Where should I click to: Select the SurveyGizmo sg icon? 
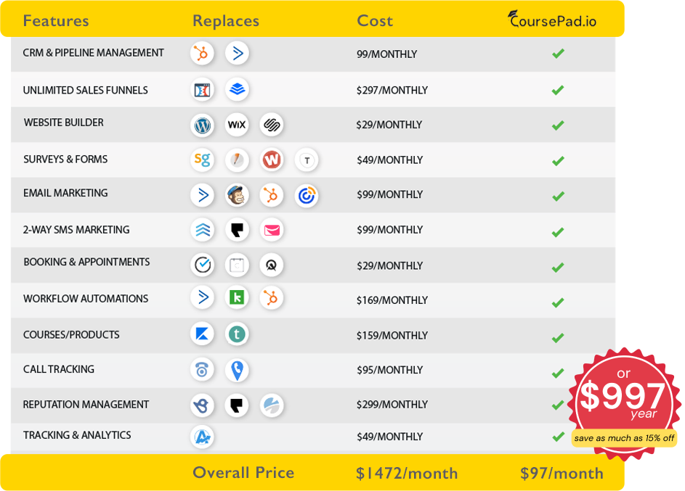[x=202, y=160]
